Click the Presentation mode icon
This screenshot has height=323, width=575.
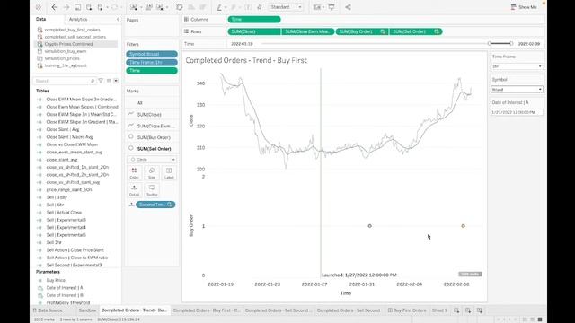[x=332, y=7]
